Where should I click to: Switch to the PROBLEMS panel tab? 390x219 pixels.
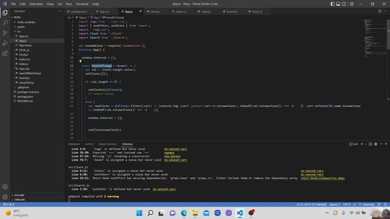point(74,144)
